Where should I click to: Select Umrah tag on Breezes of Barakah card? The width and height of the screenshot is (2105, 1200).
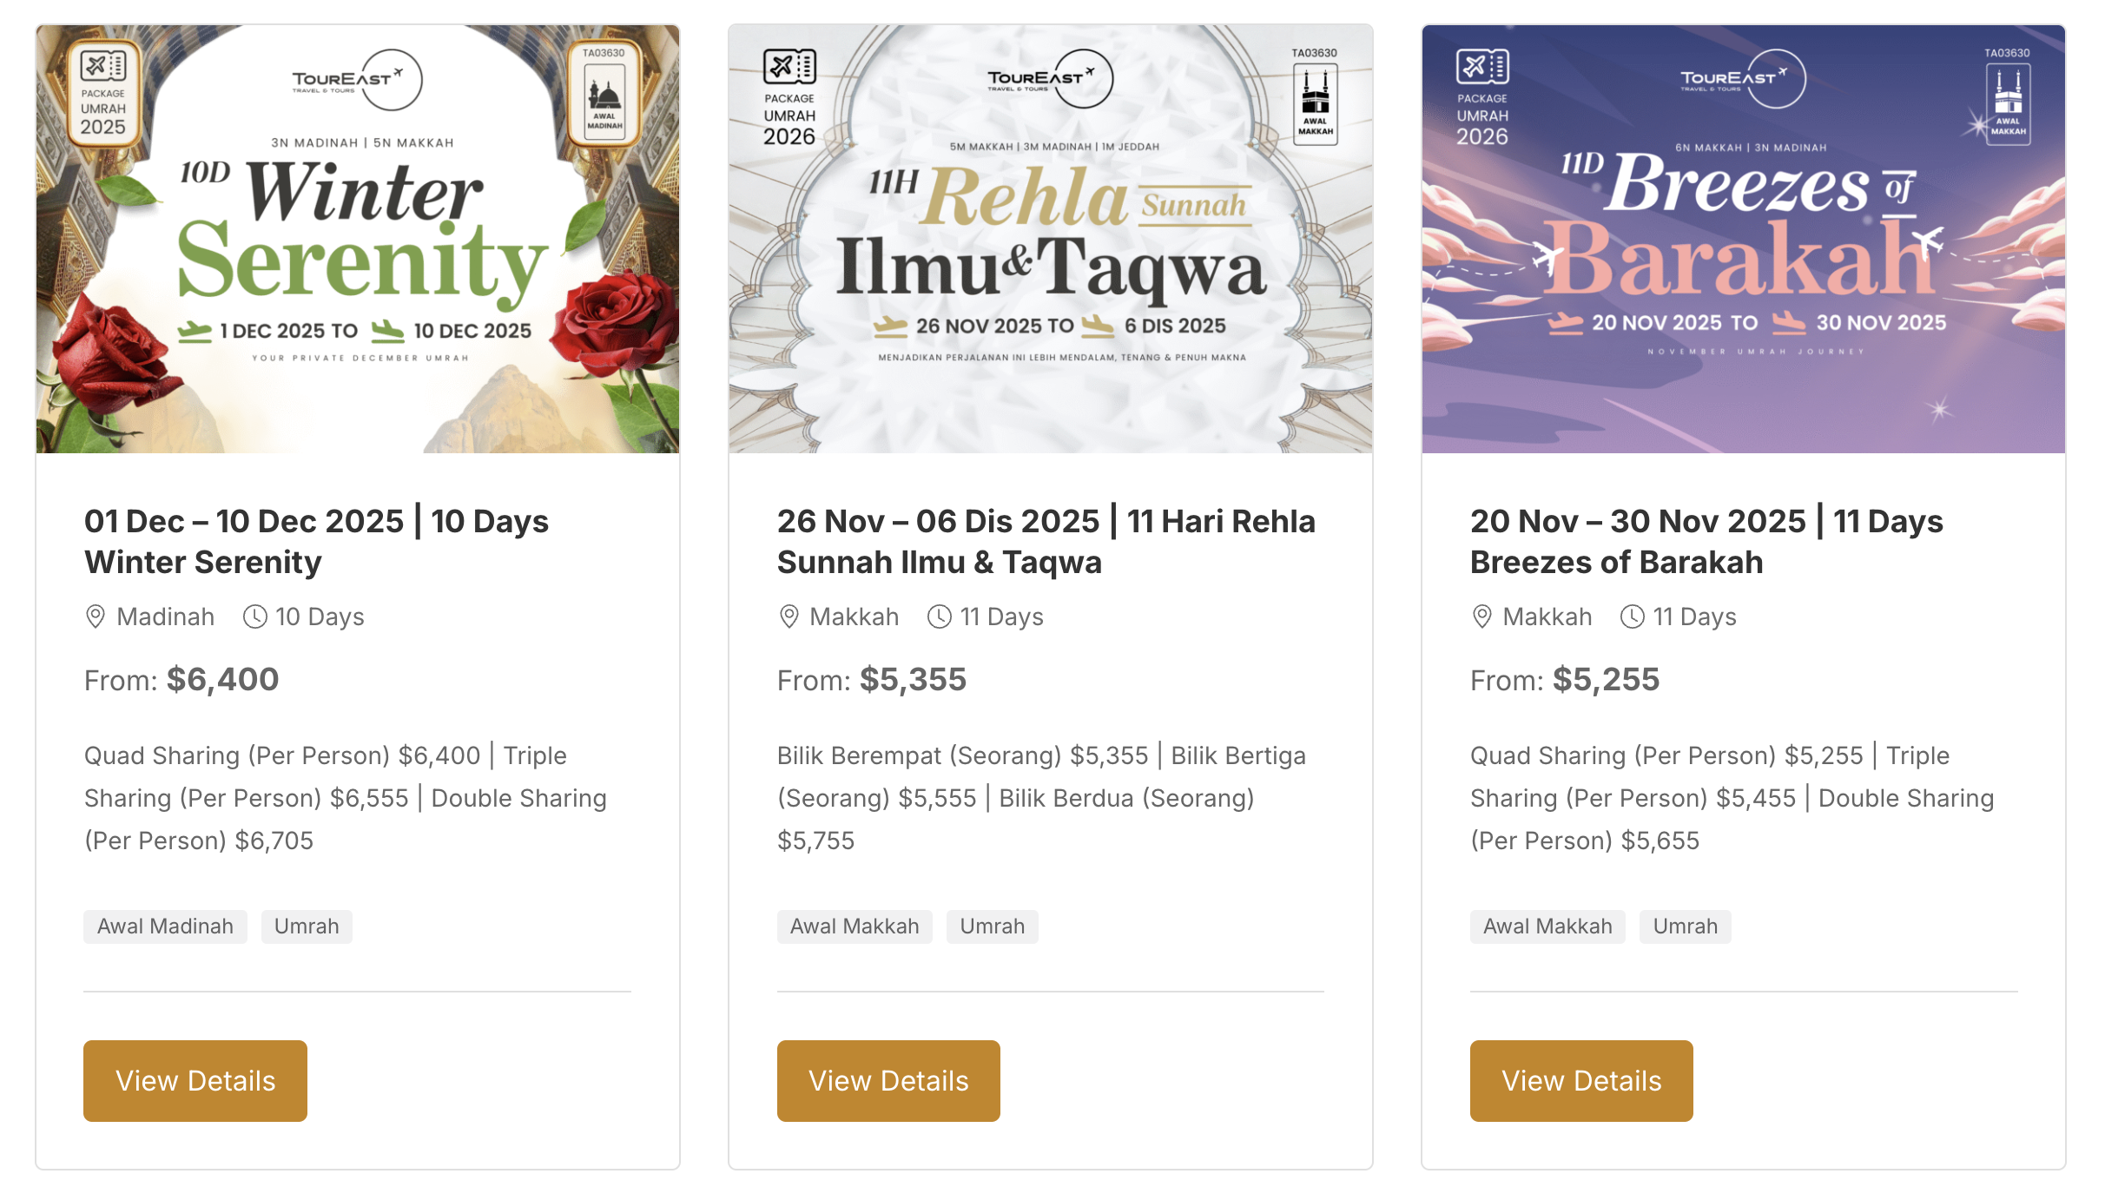tap(1685, 926)
